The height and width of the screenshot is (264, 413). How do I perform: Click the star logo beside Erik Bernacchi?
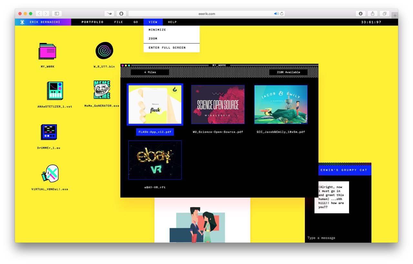tap(22, 22)
